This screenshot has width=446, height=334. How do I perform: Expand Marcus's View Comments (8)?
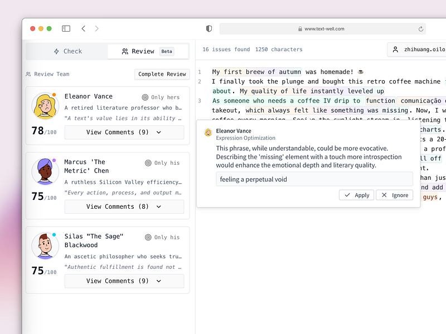(124, 207)
